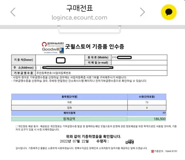The height and width of the screenshot is (160, 185).
Task: Click the date 2022년 07월 22일
Action: (74, 141)
